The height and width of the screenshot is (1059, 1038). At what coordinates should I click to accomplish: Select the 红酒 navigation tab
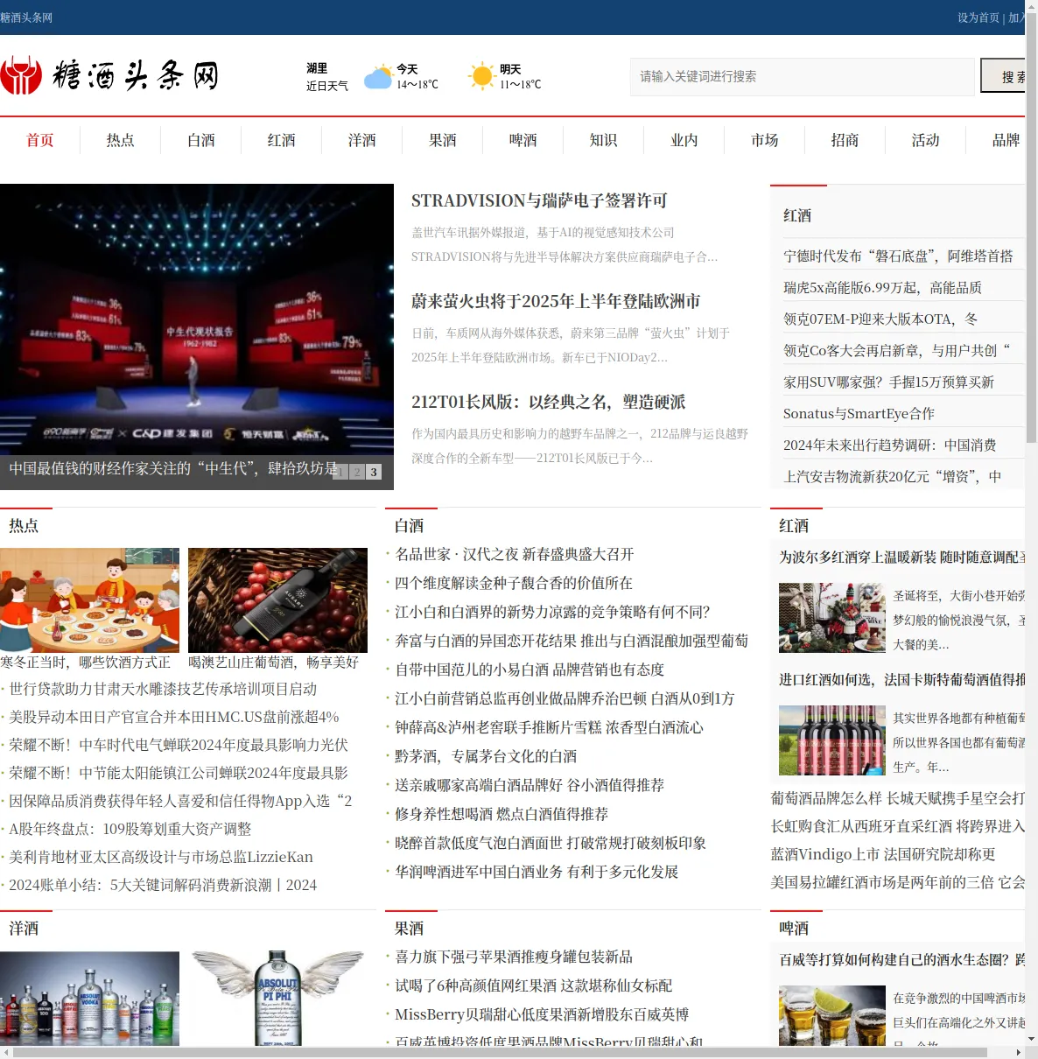tap(282, 140)
